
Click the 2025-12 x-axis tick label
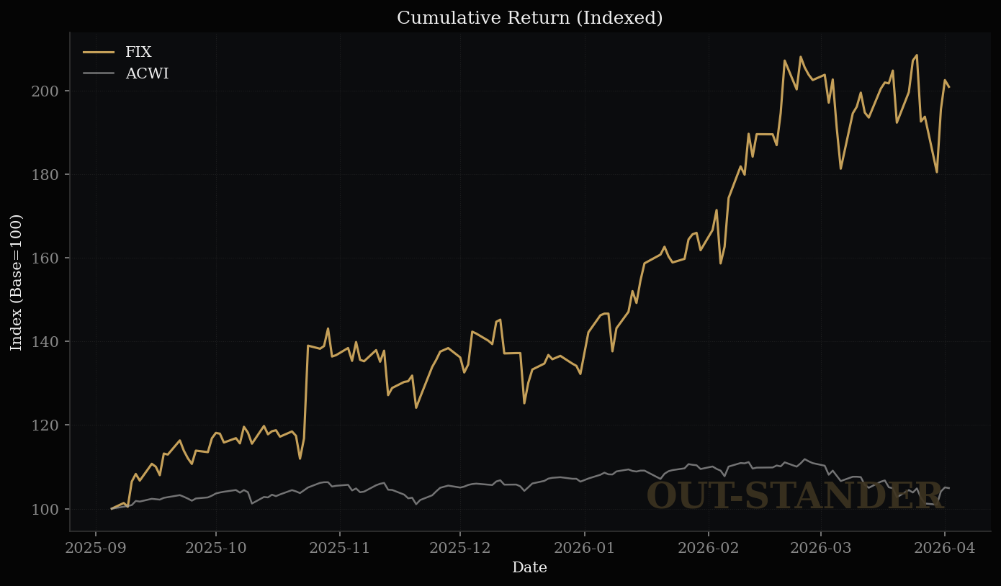pos(459,549)
